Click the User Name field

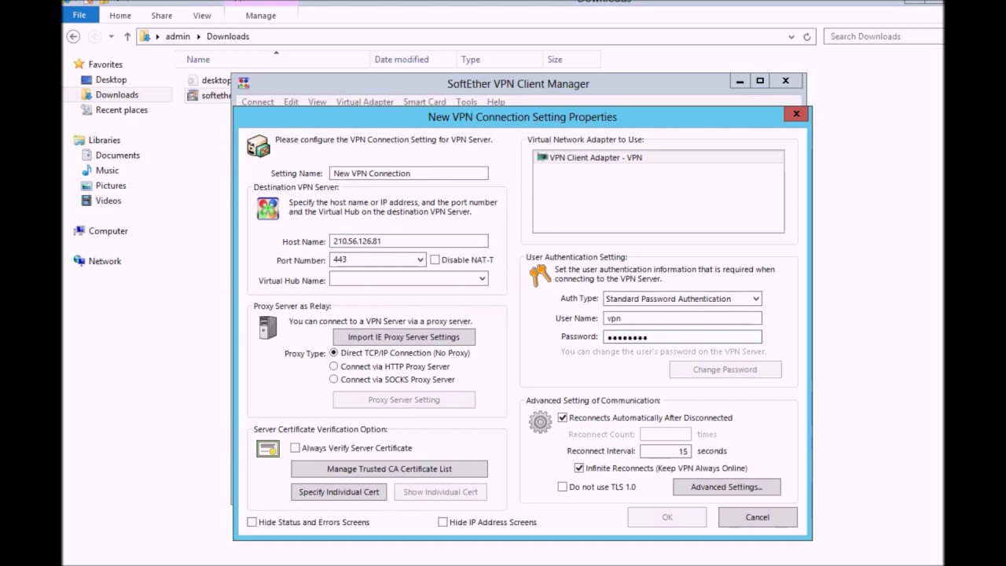point(682,318)
